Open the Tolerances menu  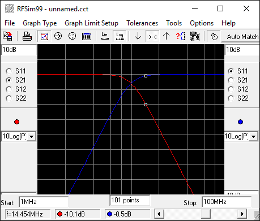pos(142,23)
